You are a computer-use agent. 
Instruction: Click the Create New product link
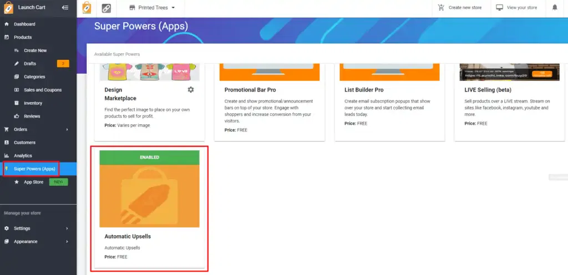[35, 50]
